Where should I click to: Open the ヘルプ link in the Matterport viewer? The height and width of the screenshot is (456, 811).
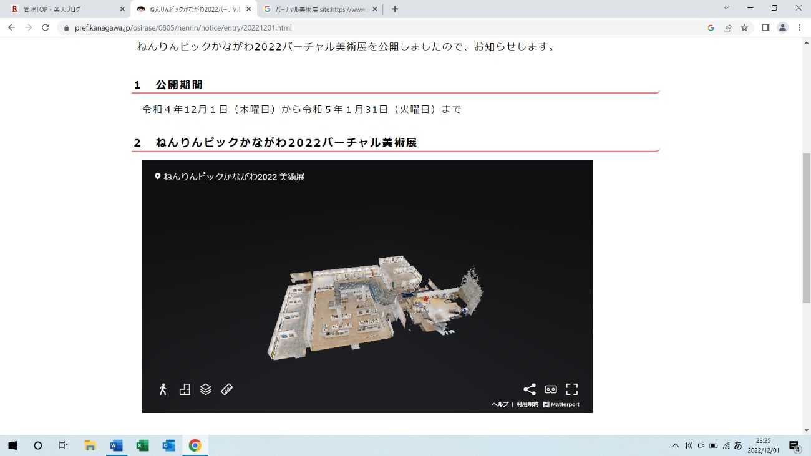point(499,404)
